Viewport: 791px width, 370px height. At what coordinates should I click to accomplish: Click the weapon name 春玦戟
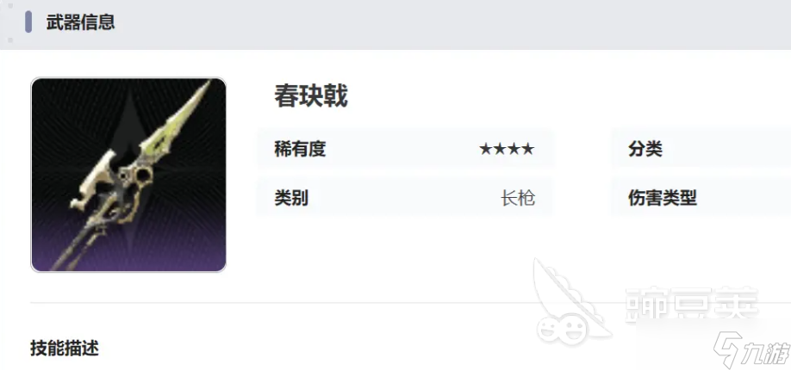coord(311,96)
